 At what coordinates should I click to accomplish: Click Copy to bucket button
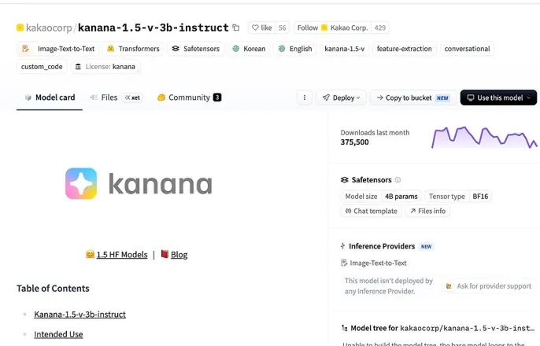[x=413, y=98]
